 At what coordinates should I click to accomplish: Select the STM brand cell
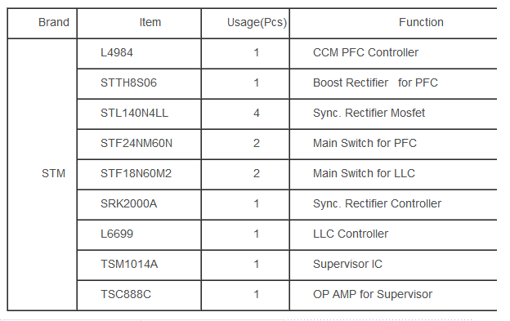click(42, 175)
